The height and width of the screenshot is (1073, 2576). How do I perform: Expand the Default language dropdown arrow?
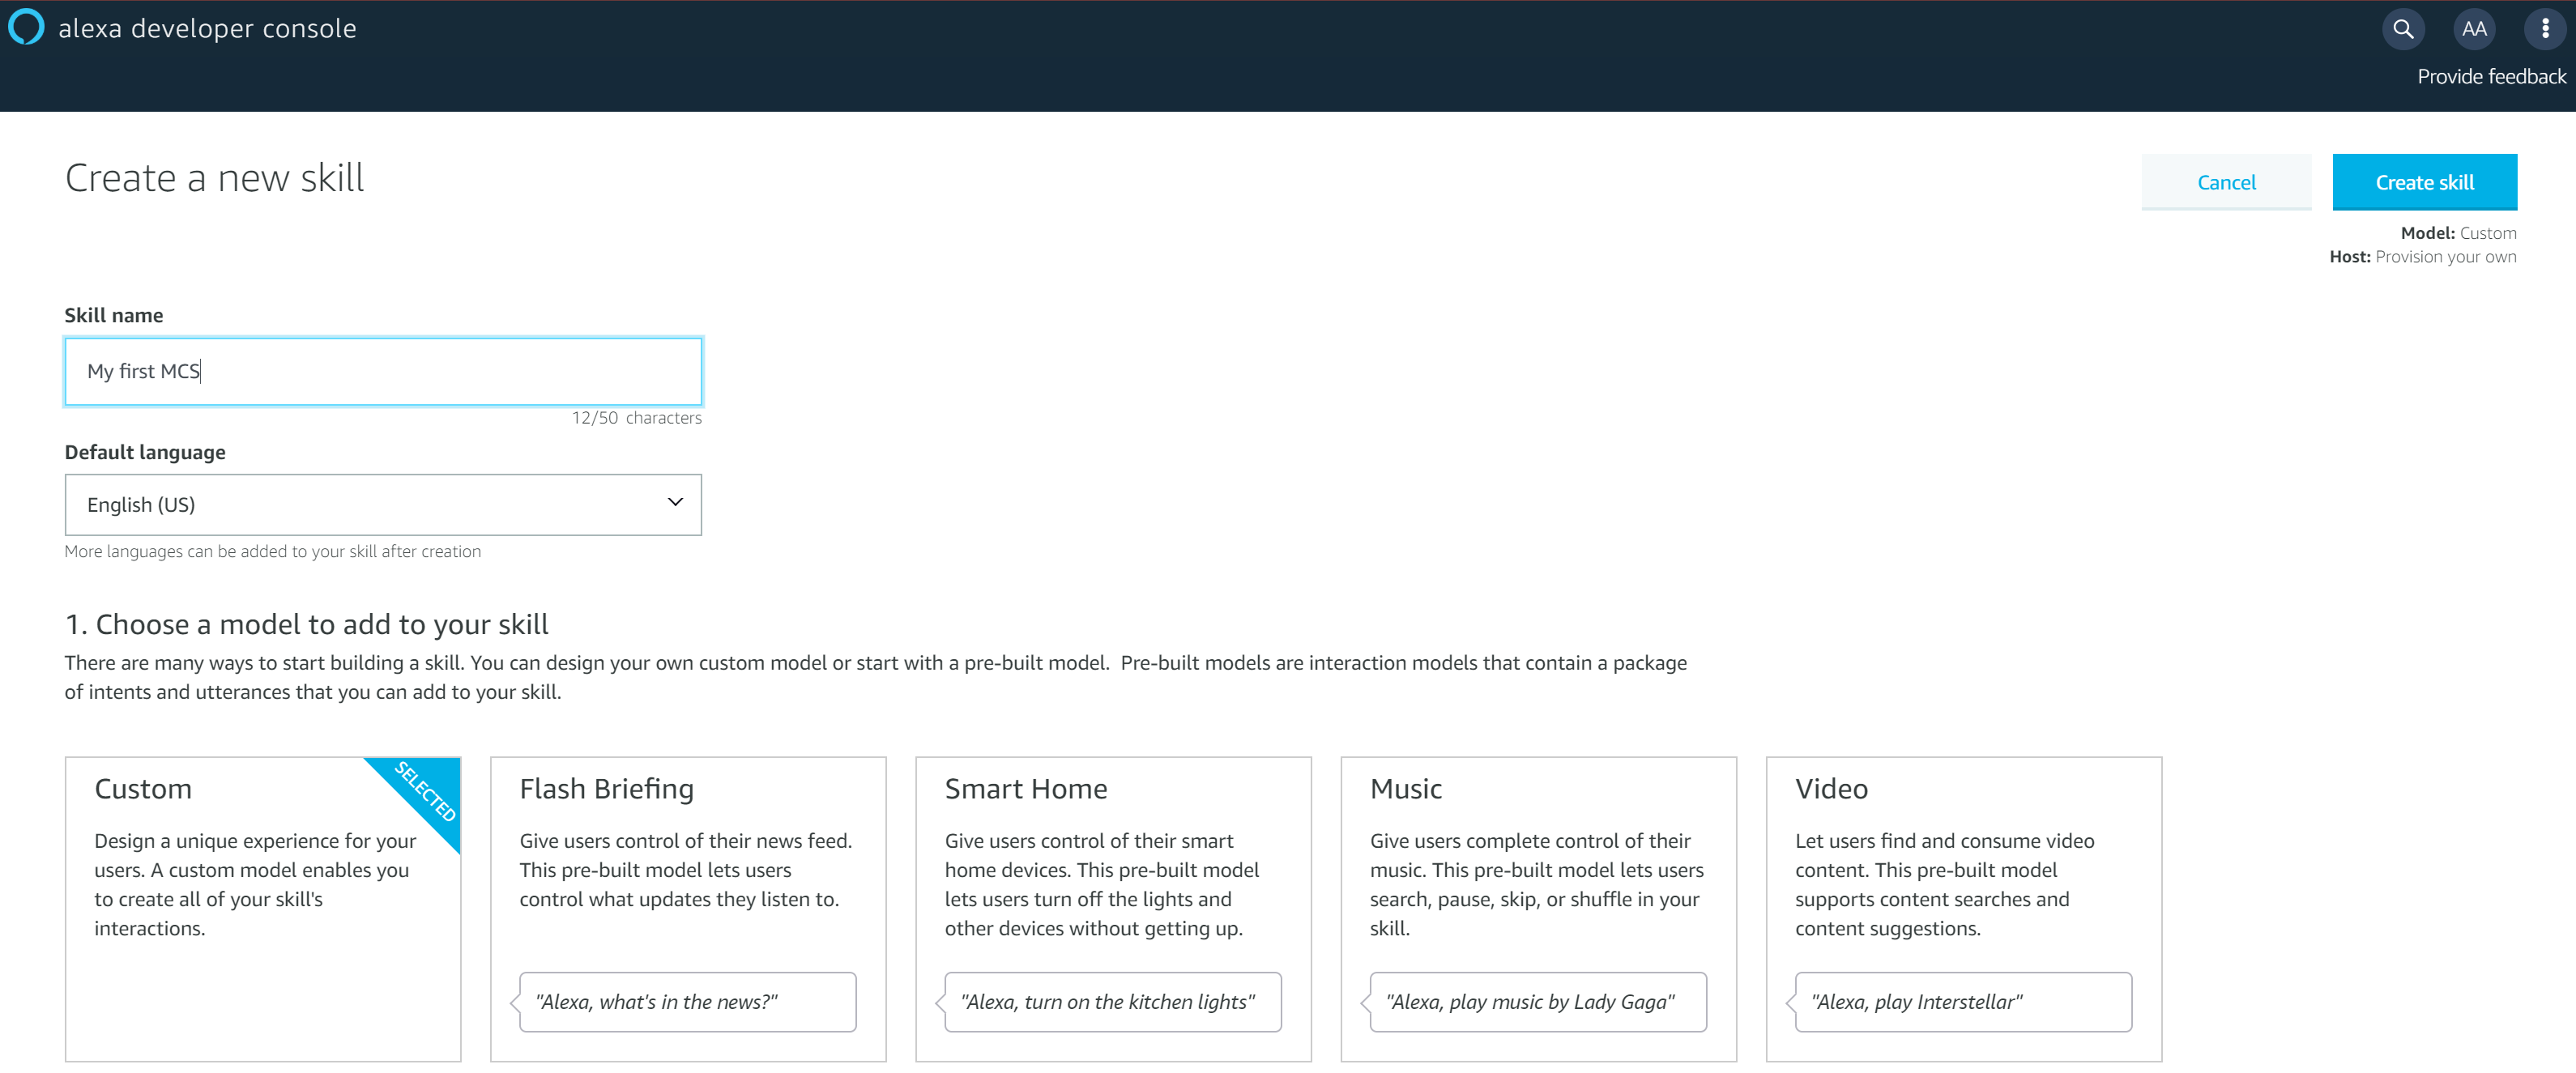[x=675, y=503]
